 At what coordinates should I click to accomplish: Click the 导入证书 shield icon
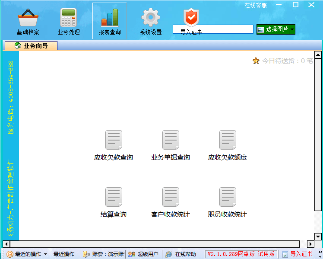pyautogui.click(x=191, y=17)
